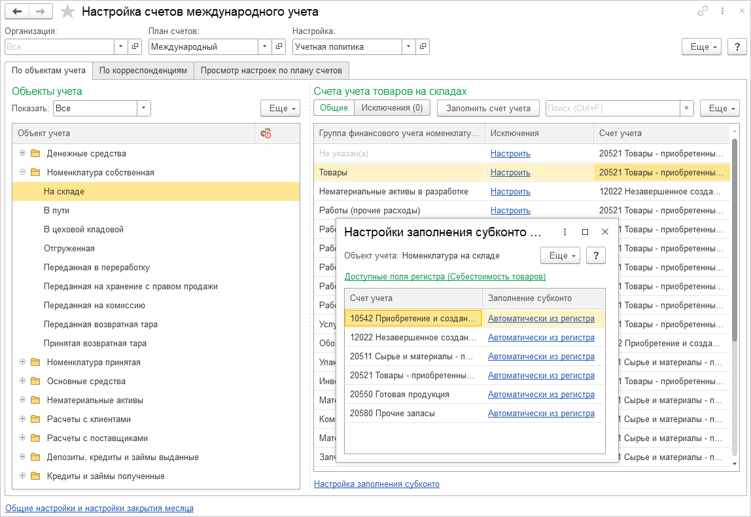751x517 pixels.
Task: Click the gear icon in the object list header
Action: (x=266, y=134)
